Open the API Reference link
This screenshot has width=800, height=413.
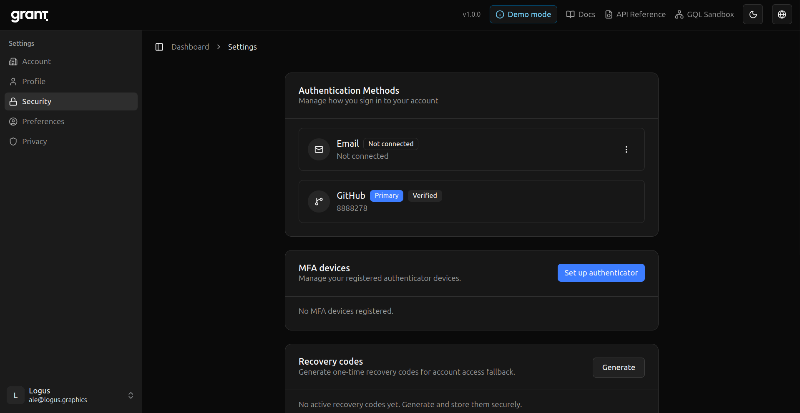[635, 15]
